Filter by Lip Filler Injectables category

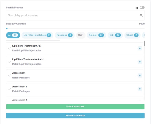[x=37, y=35]
